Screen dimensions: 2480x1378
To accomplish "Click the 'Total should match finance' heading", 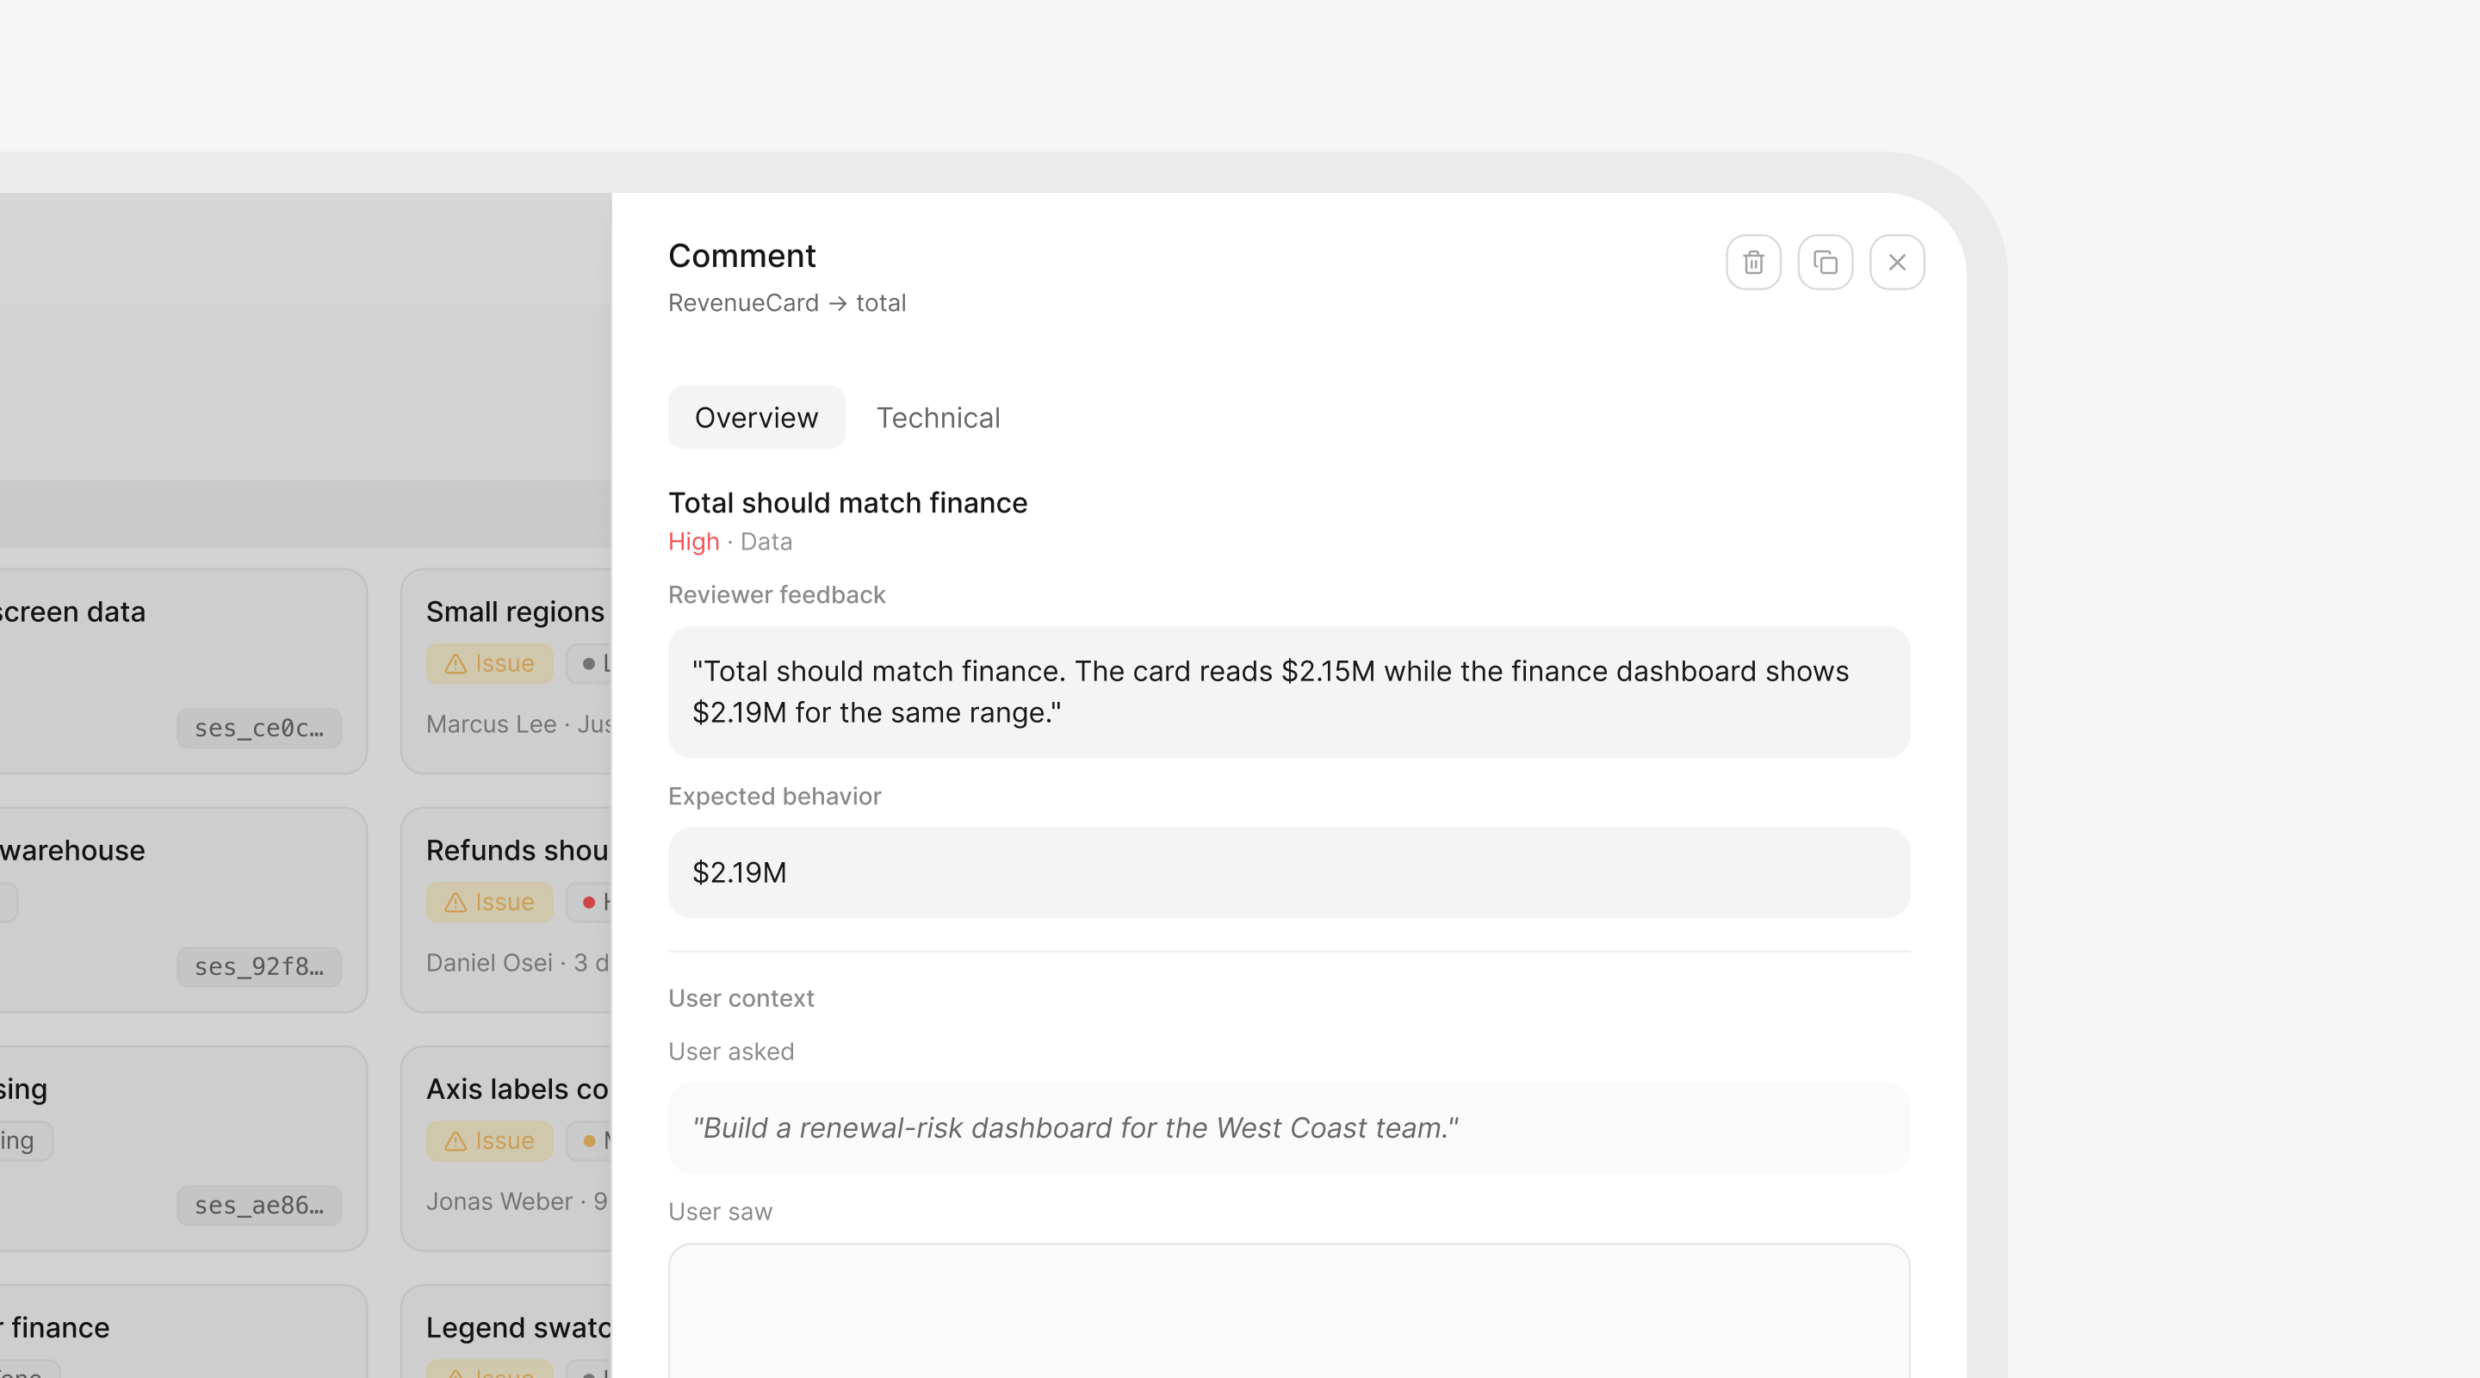I will [847, 503].
